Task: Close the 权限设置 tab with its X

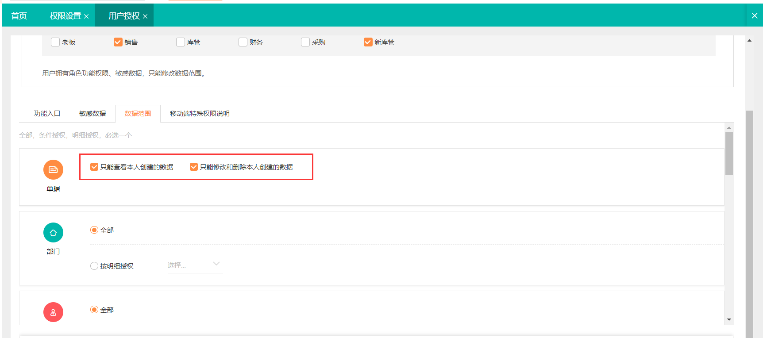Action: (x=86, y=16)
